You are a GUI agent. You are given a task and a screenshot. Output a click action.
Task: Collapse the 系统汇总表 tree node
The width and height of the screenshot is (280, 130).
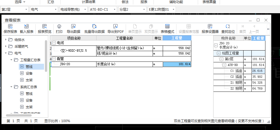coord(12,87)
